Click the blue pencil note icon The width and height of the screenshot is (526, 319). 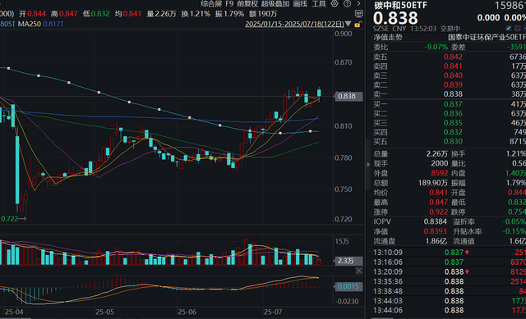pos(509,29)
